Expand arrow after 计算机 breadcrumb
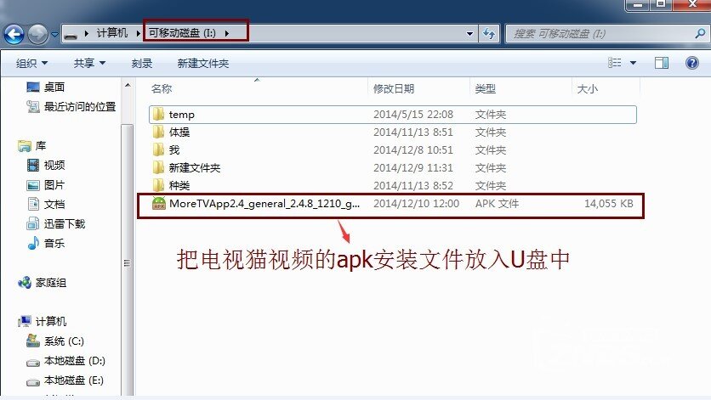Screen dimensions: 711x400 point(138,33)
